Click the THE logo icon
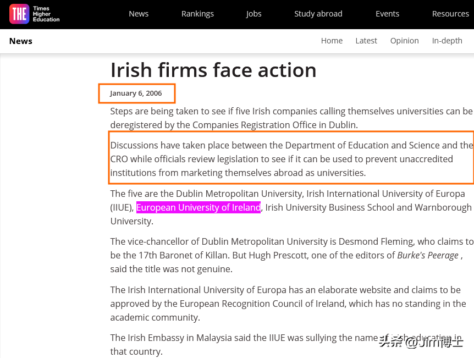The height and width of the screenshot is (358, 474). click(19, 14)
